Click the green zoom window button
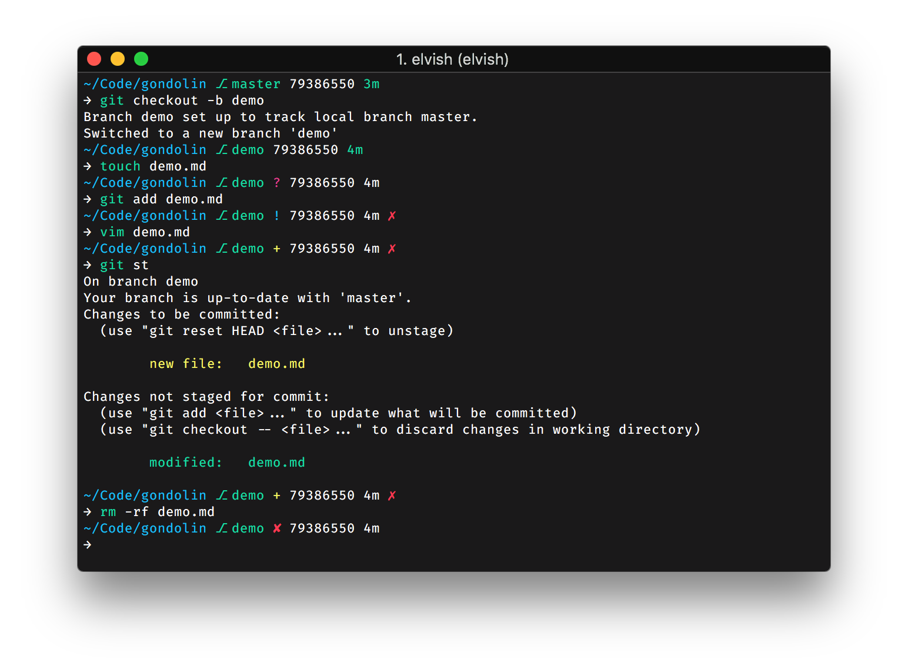Screen dimensions: 908x663 [141, 59]
